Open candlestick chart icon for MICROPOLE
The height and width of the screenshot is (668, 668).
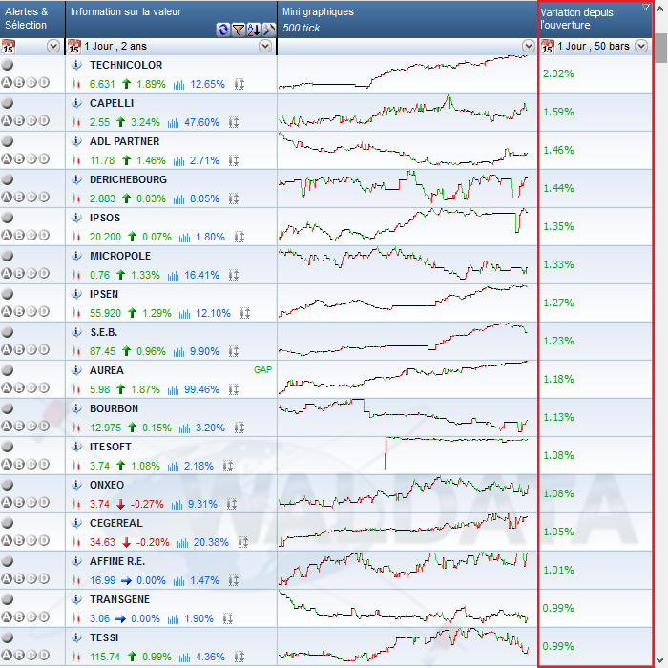(x=76, y=275)
